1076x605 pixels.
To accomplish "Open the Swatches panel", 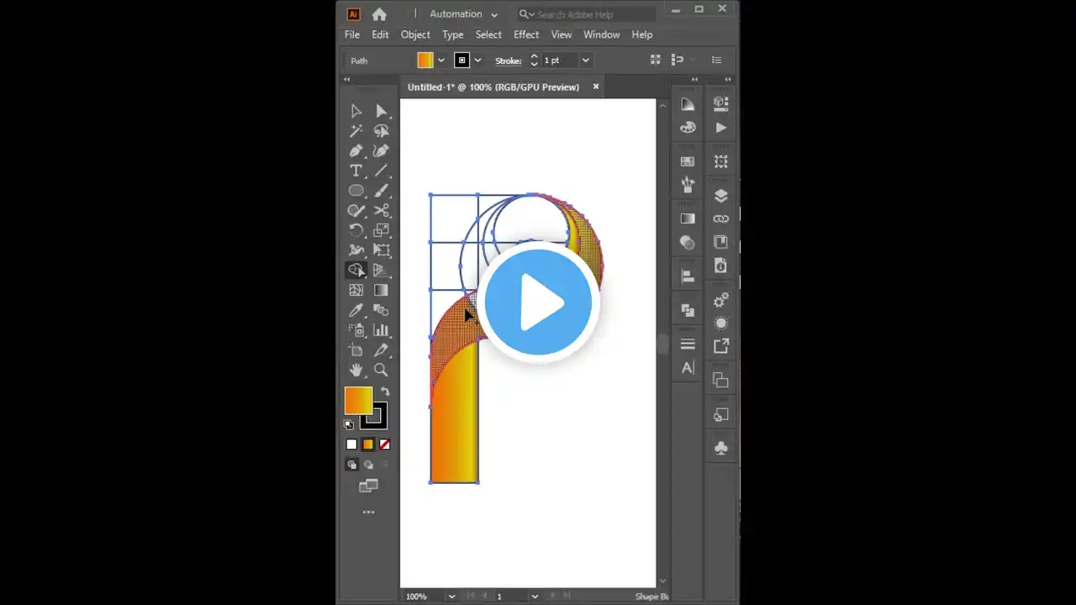I will 688,161.
